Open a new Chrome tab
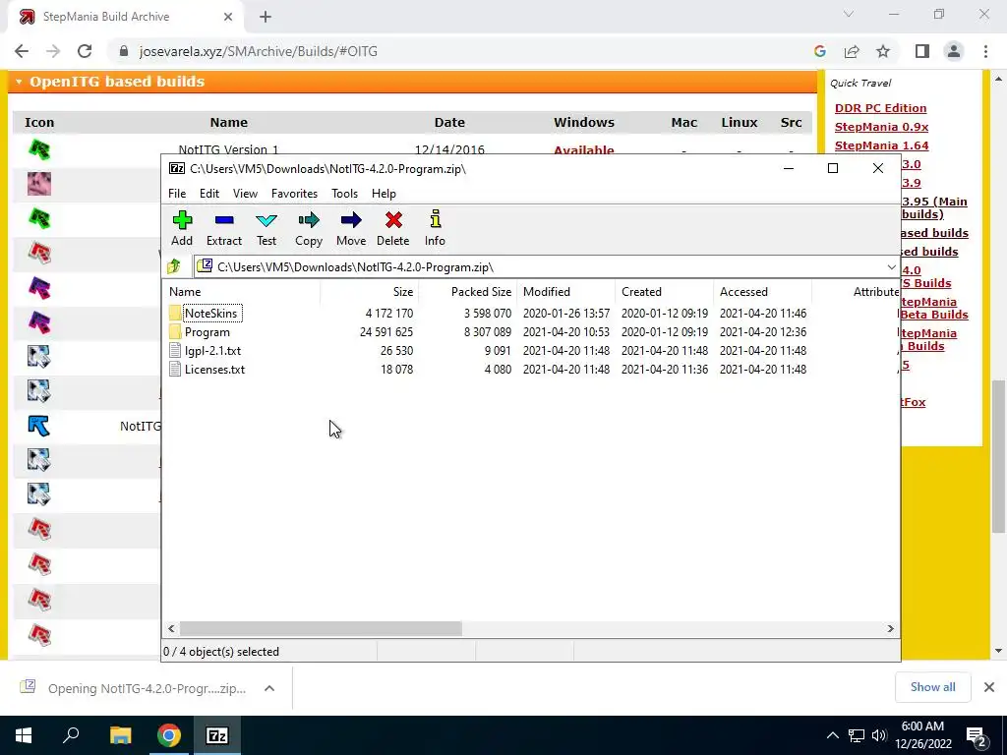 pos(266,17)
